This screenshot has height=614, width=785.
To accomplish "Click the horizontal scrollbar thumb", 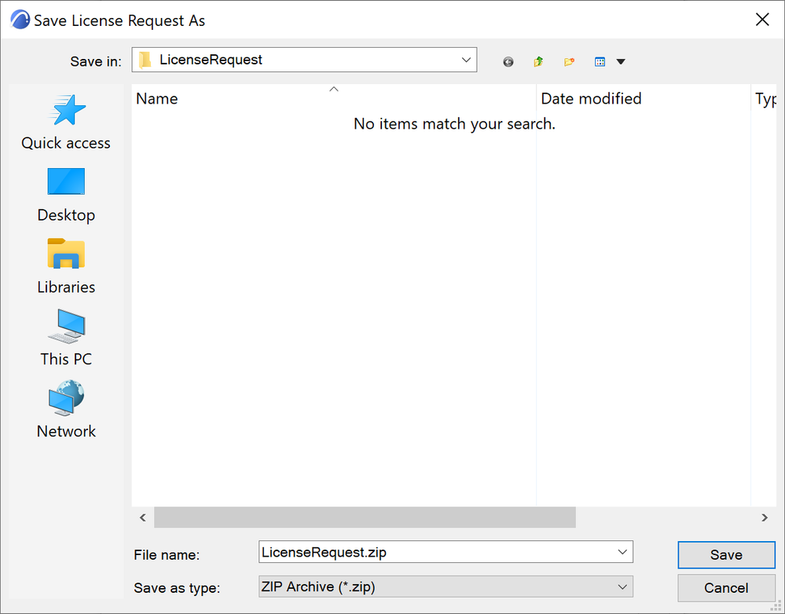I will (365, 517).
